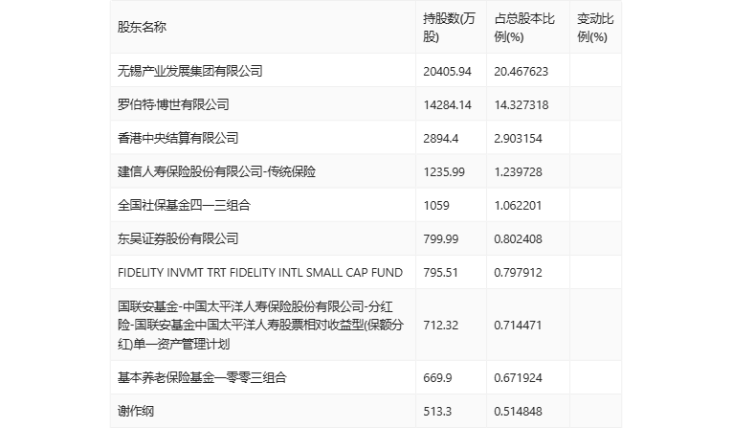Select the FIDELITY INTL SMALL CAP FUND entry

coord(260,272)
